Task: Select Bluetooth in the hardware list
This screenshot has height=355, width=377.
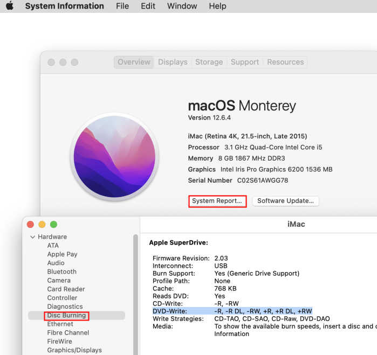Action: (61, 272)
